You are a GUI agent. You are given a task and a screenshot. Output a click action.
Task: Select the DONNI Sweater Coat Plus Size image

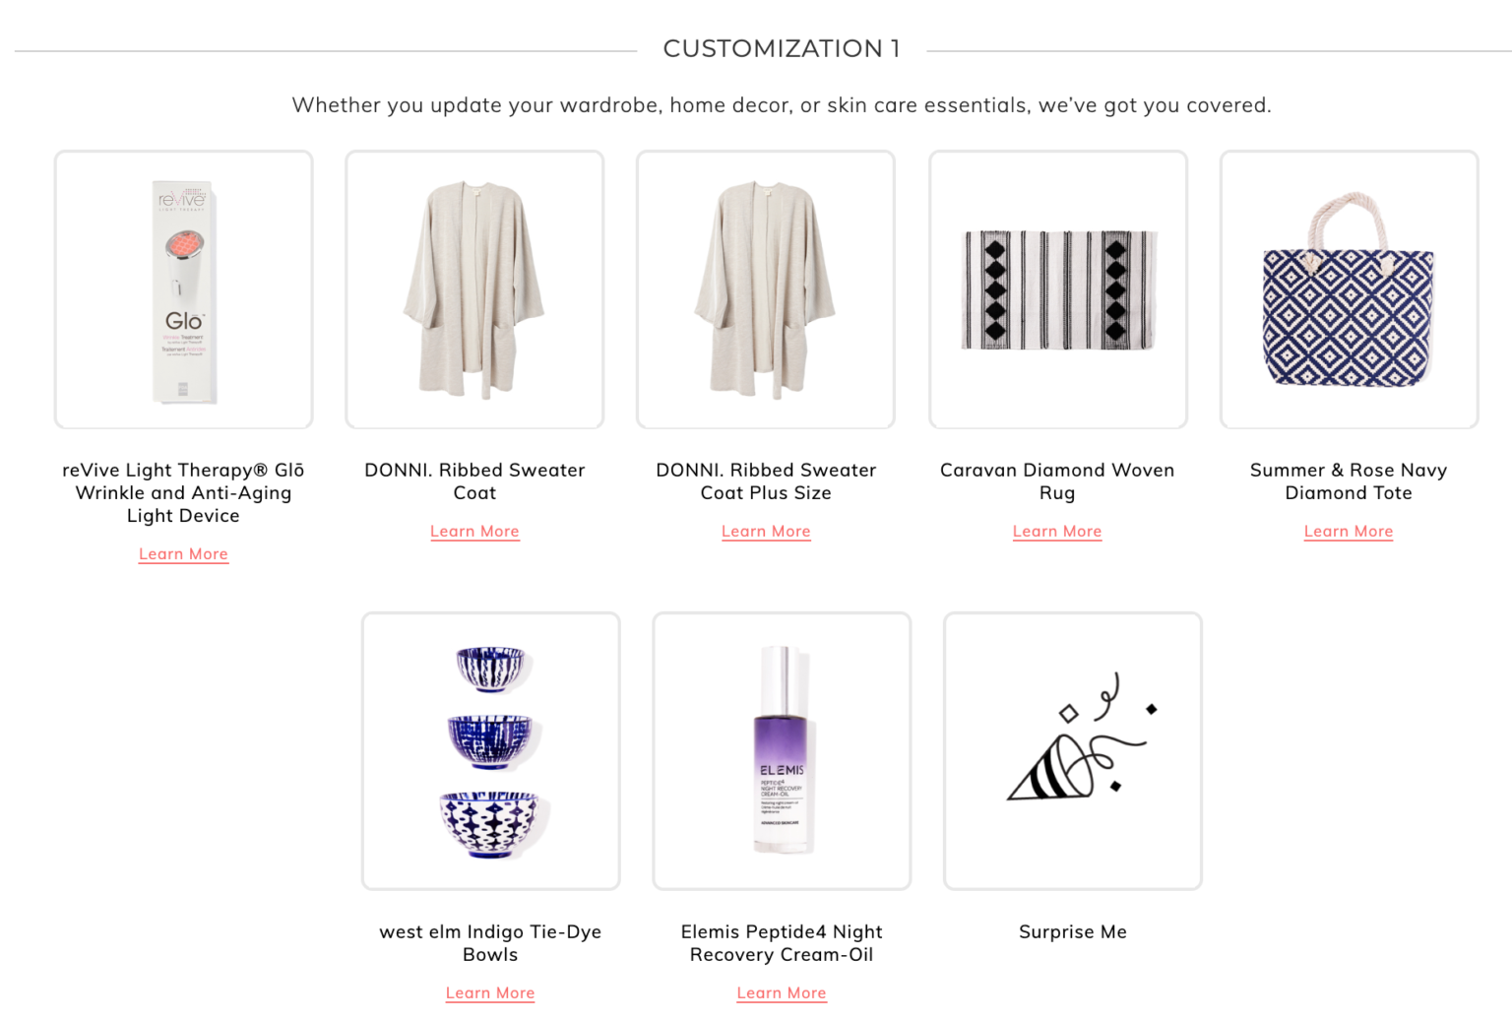(766, 288)
